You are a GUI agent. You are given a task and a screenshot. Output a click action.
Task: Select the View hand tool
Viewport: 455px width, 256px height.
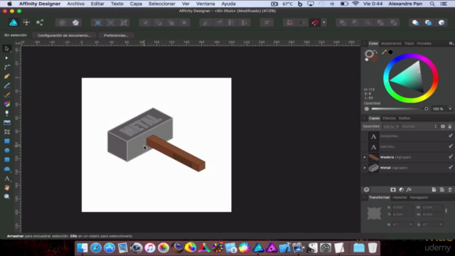6,188
